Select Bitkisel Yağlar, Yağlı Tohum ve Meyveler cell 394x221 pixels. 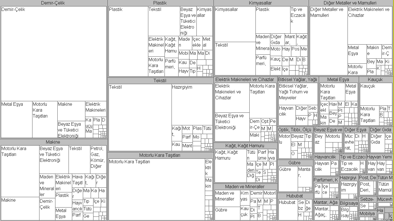click(x=298, y=94)
